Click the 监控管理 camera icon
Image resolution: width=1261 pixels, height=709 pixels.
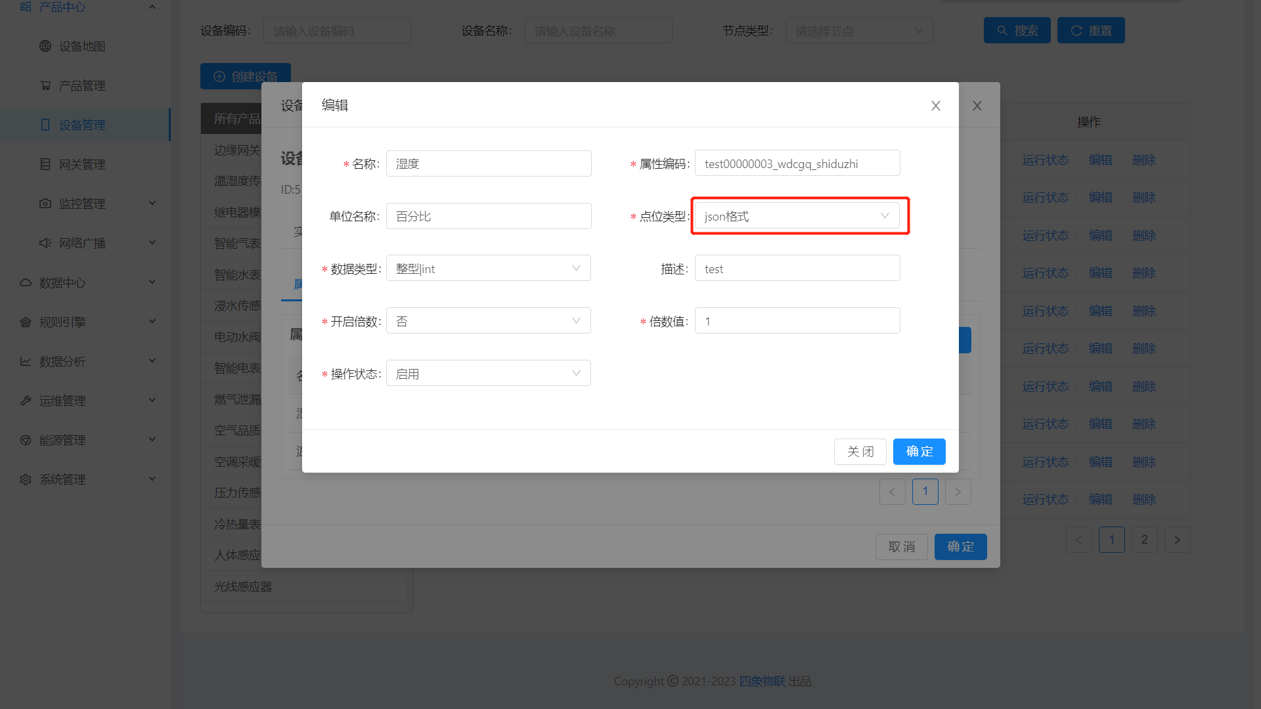click(x=45, y=204)
